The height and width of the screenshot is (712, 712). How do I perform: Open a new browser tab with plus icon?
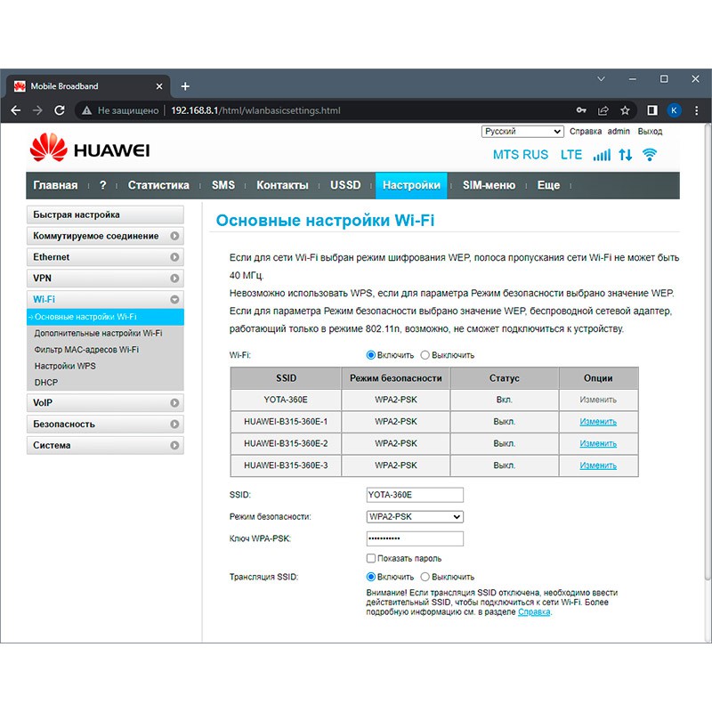pos(185,86)
